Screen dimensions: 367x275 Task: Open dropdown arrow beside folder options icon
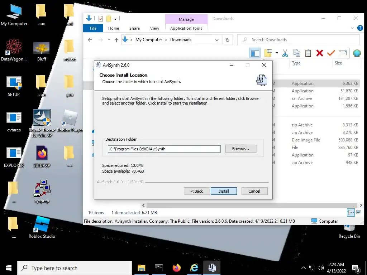(277, 53)
